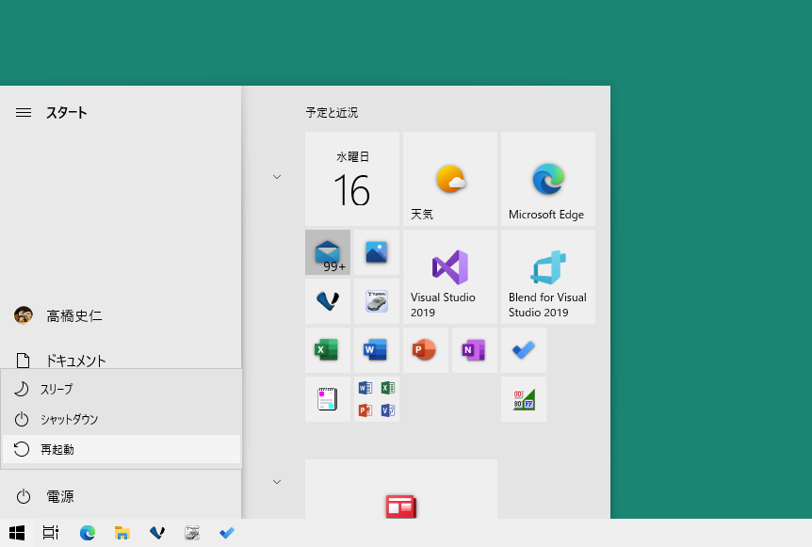Viewport: 812px width, 547px height.
Task: Open the silver car app tile
Action: (377, 301)
